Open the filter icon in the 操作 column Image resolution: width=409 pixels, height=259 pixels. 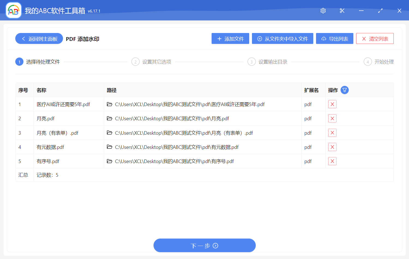click(x=344, y=90)
